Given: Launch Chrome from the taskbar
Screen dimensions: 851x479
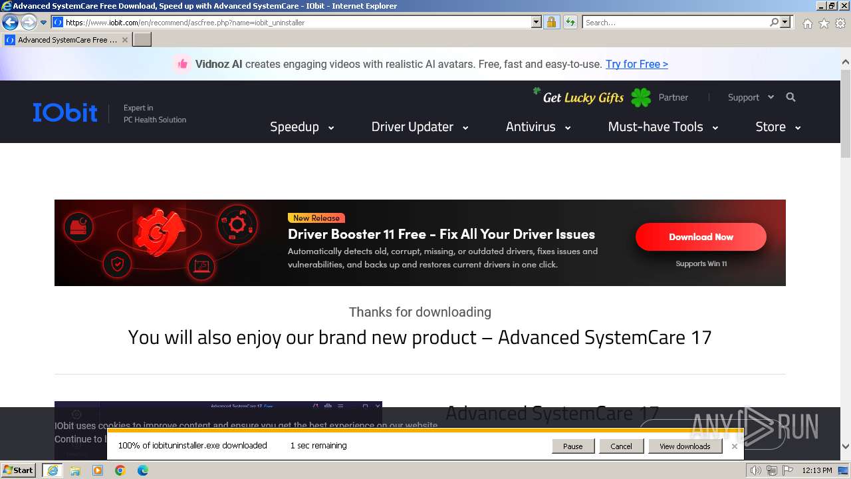Looking at the screenshot, I should click(120, 470).
